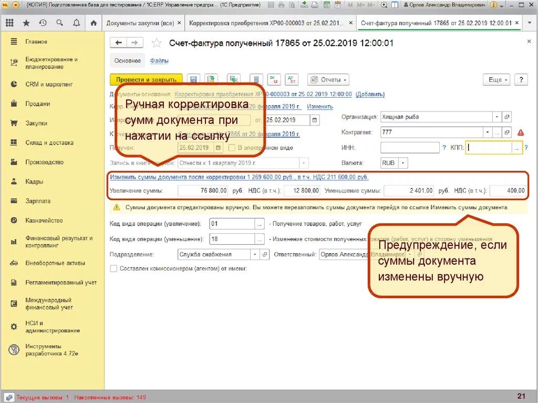Click the red warning icon near Контрагент

click(x=521, y=132)
